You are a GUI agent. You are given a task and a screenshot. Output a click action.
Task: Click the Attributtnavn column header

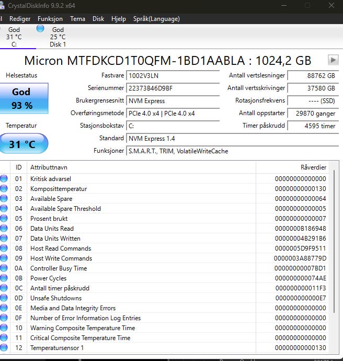141,167
